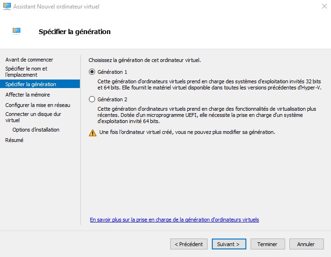The image size is (331, 257).
Task: Cancel the wizard with Annuler
Action: click(306, 244)
